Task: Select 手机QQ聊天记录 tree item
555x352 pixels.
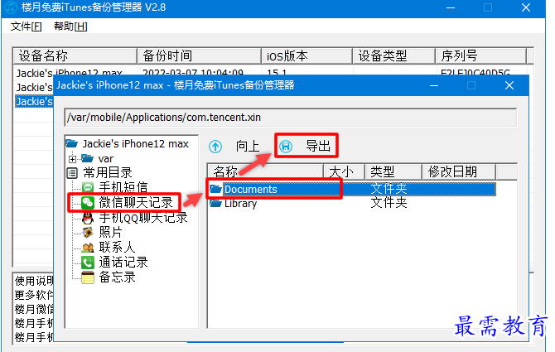Action: click(x=143, y=218)
